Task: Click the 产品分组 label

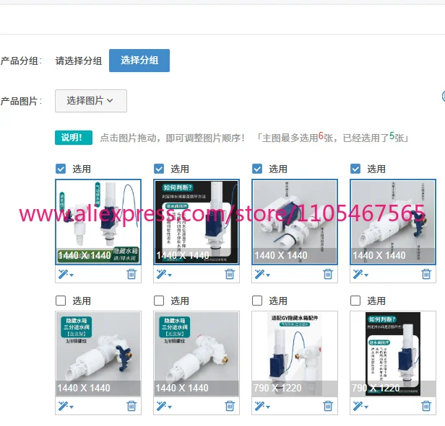Action: click(21, 61)
